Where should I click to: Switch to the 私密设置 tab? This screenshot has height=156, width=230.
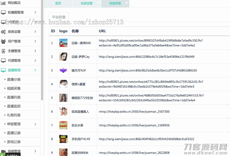click(x=86, y=4)
